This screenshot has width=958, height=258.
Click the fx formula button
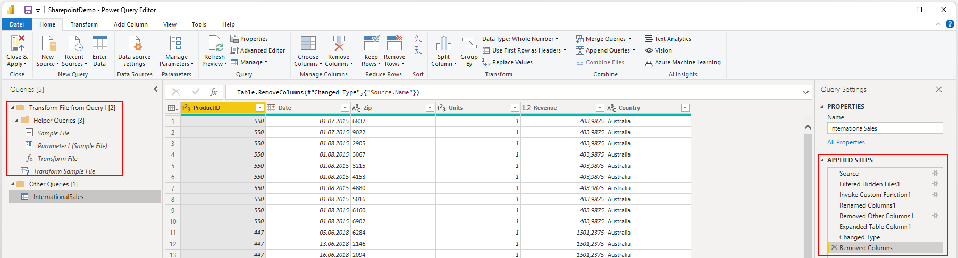pos(214,92)
